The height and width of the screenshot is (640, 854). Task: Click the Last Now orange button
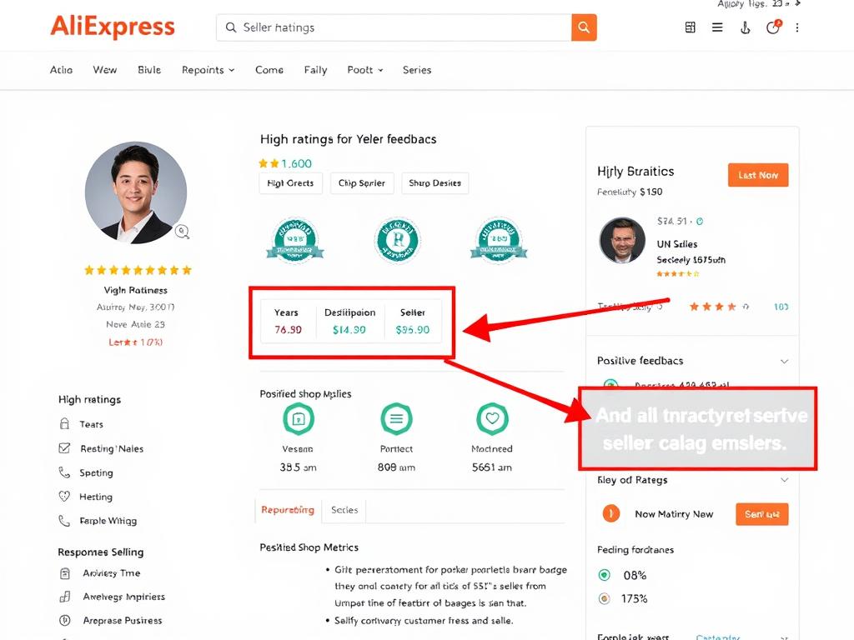tap(758, 175)
